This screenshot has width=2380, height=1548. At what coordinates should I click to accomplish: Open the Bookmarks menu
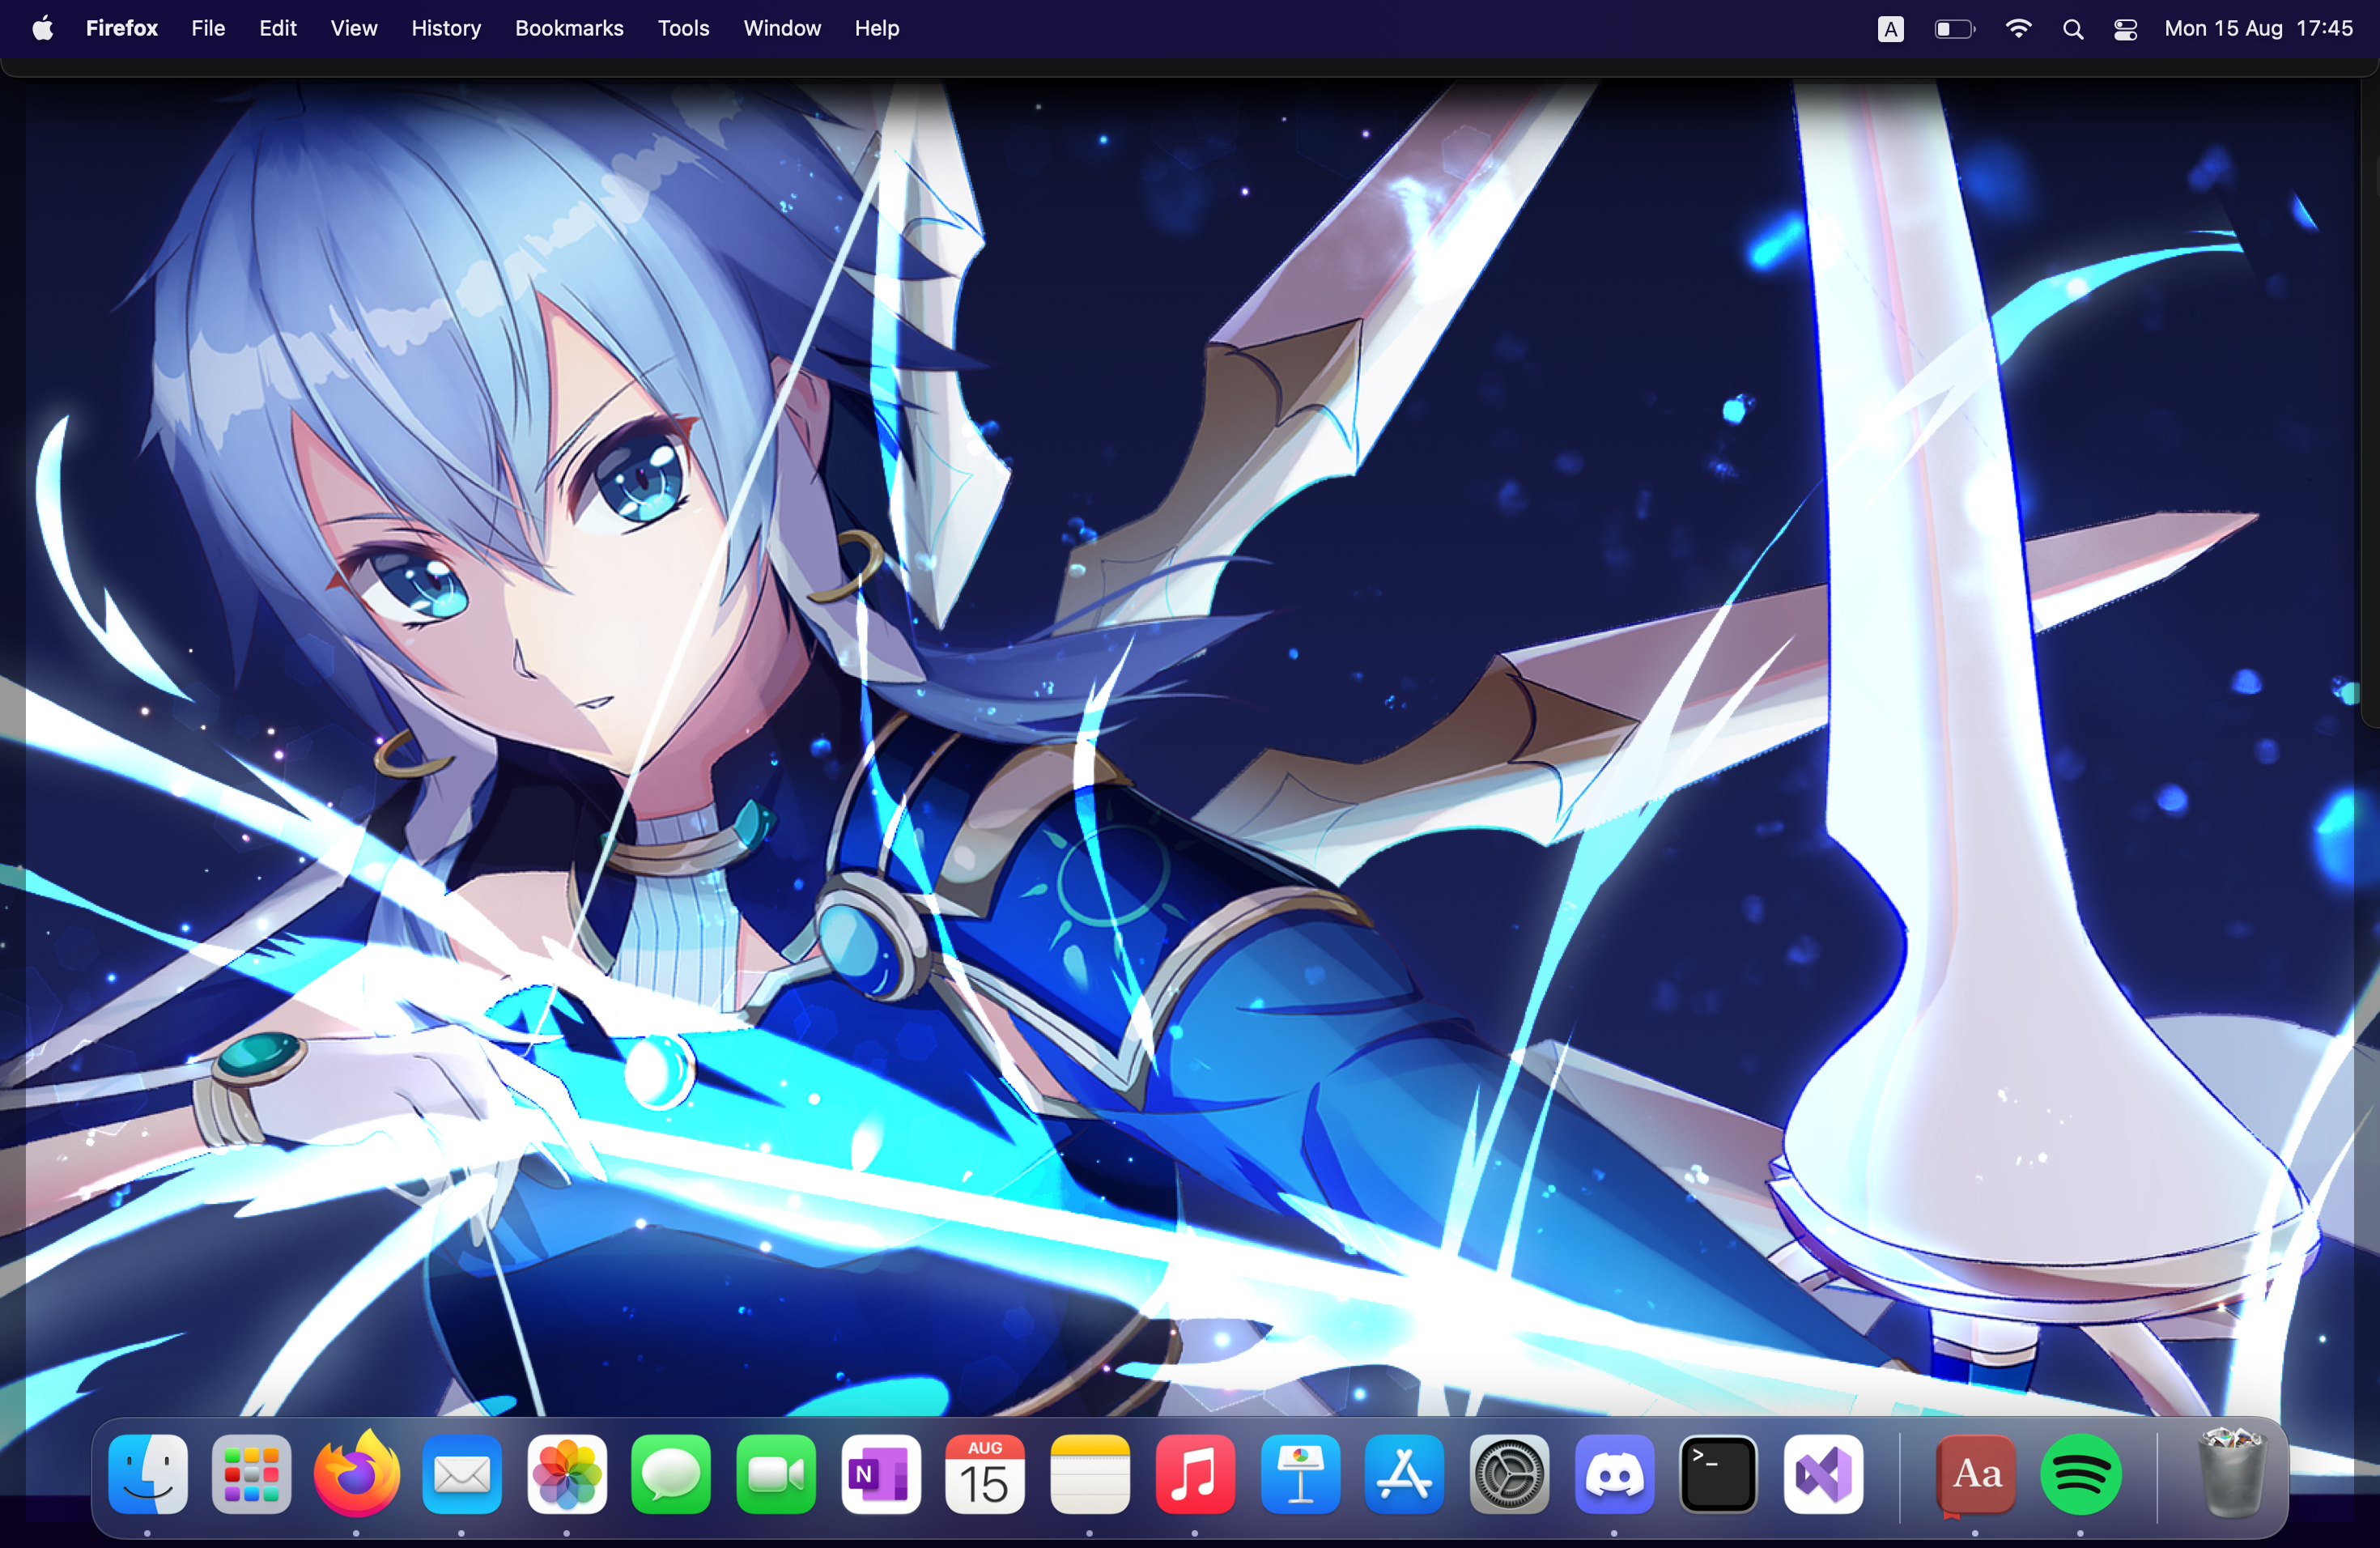569,28
